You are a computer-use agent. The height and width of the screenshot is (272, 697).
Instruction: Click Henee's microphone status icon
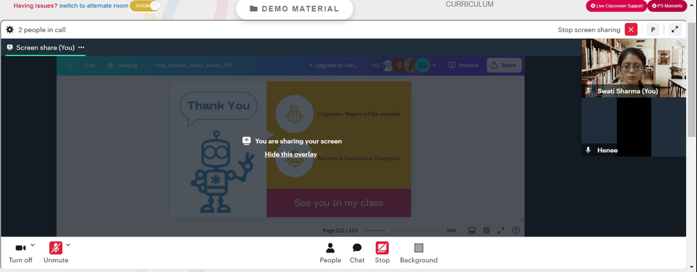pos(588,150)
